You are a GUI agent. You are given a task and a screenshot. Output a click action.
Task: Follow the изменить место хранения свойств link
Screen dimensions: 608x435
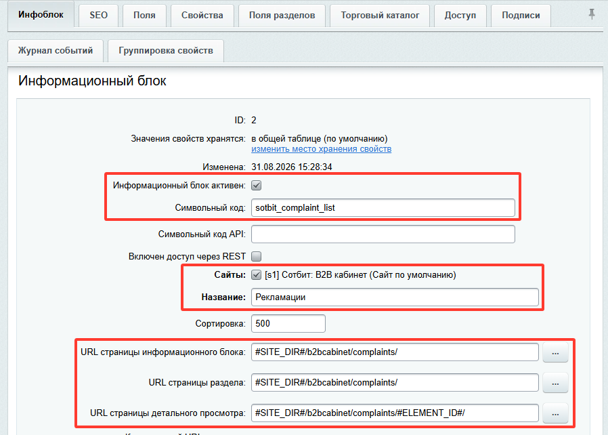click(322, 149)
